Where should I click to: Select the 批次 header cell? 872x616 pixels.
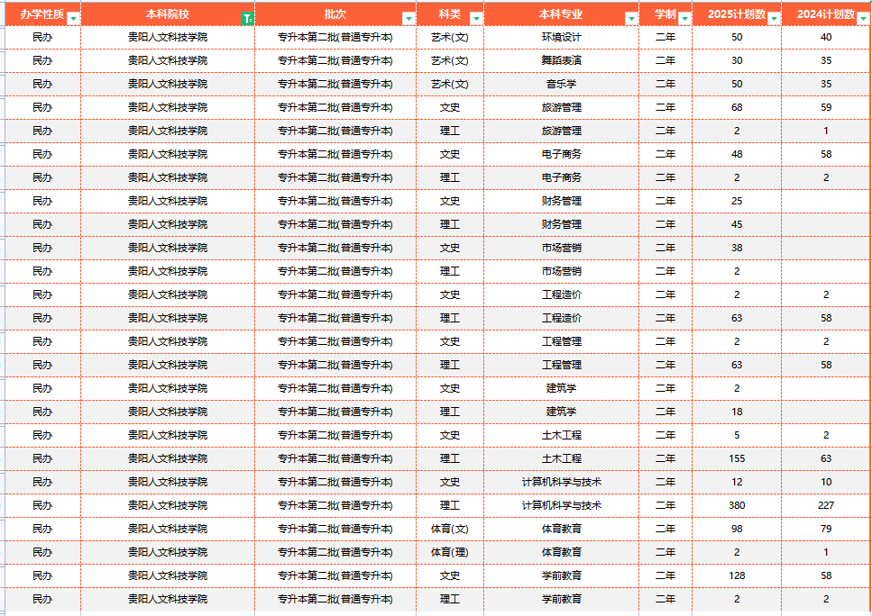335,14
